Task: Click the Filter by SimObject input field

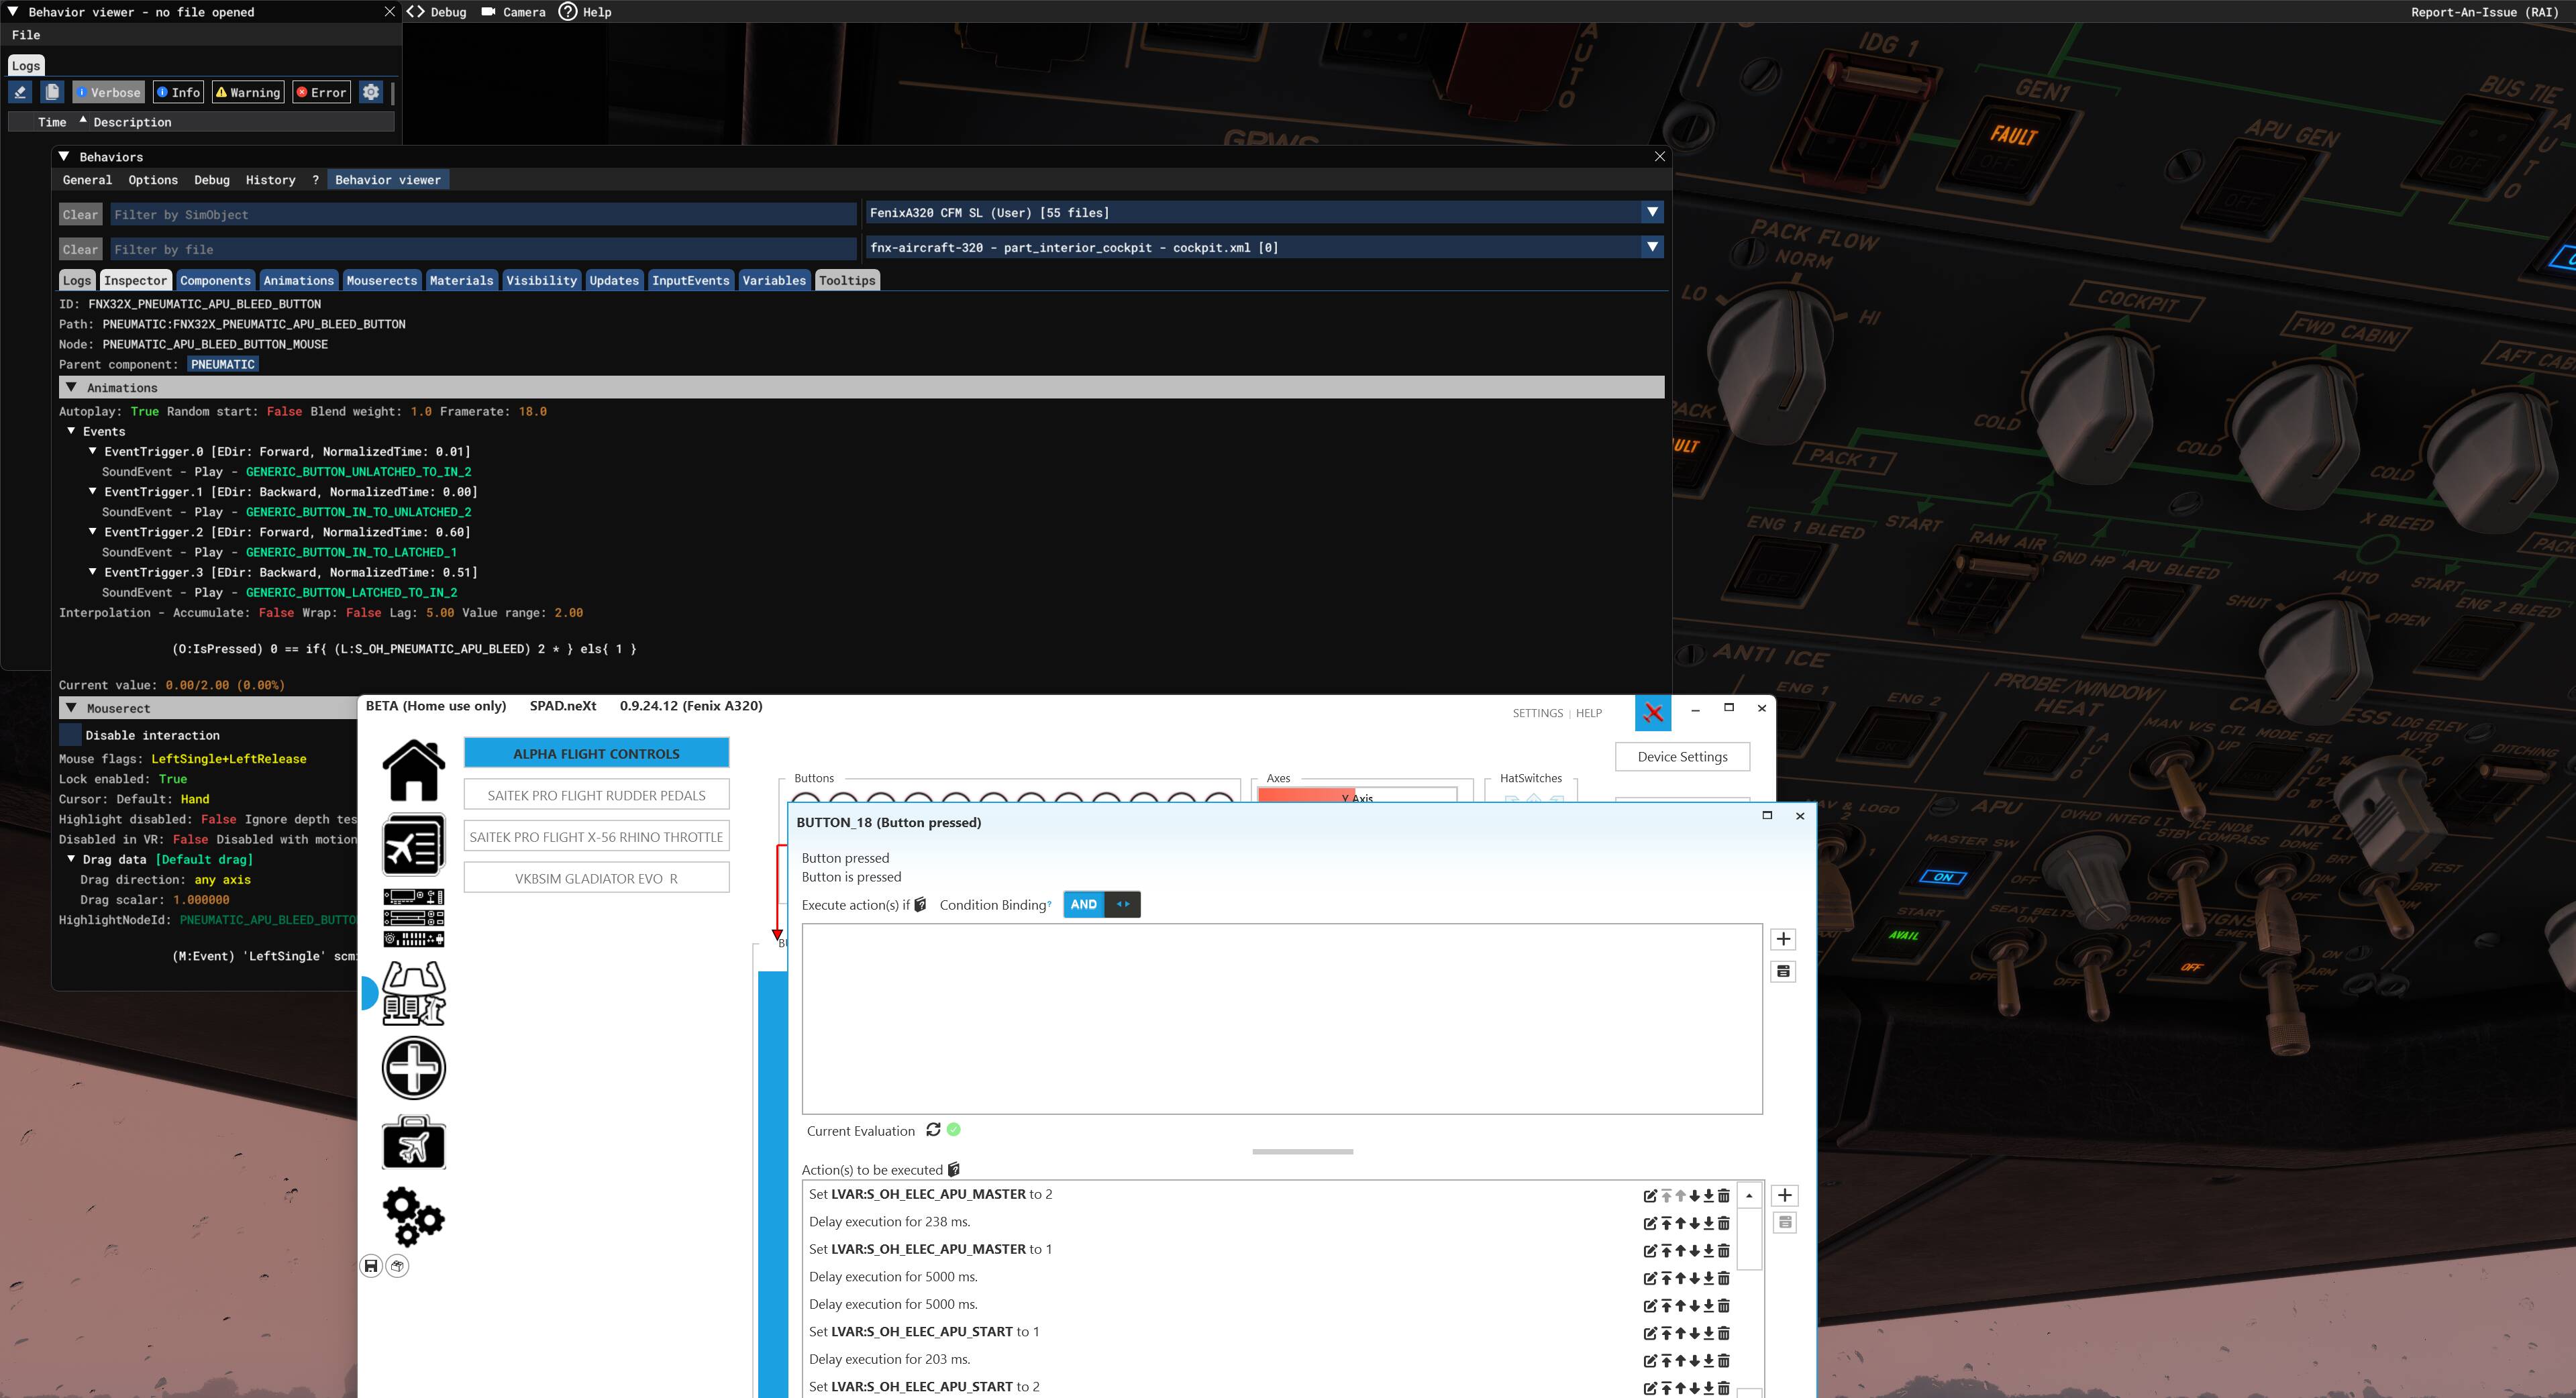Action: point(480,214)
